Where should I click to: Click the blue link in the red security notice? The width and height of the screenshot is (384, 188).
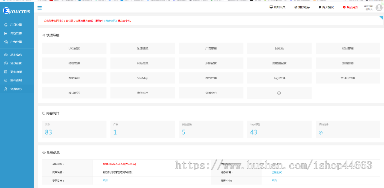110,21
